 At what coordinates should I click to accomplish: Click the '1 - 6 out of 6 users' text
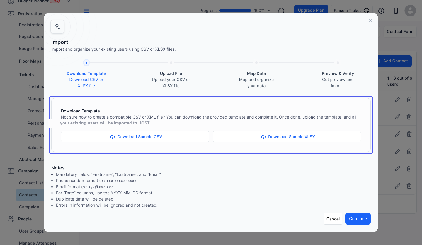[400, 81]
